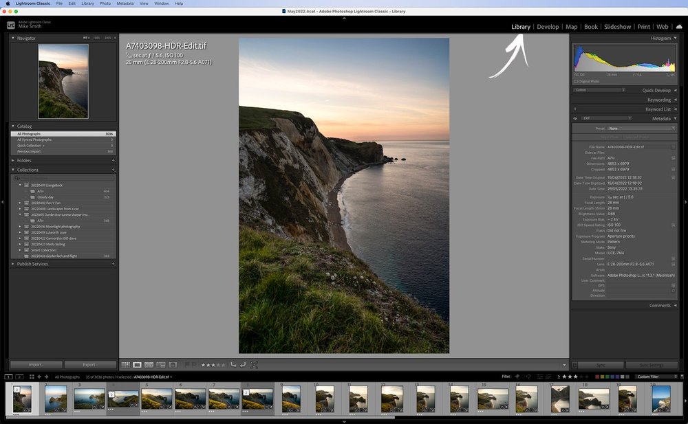Go forward with filmstrip right arrow

tap(47, 377)
